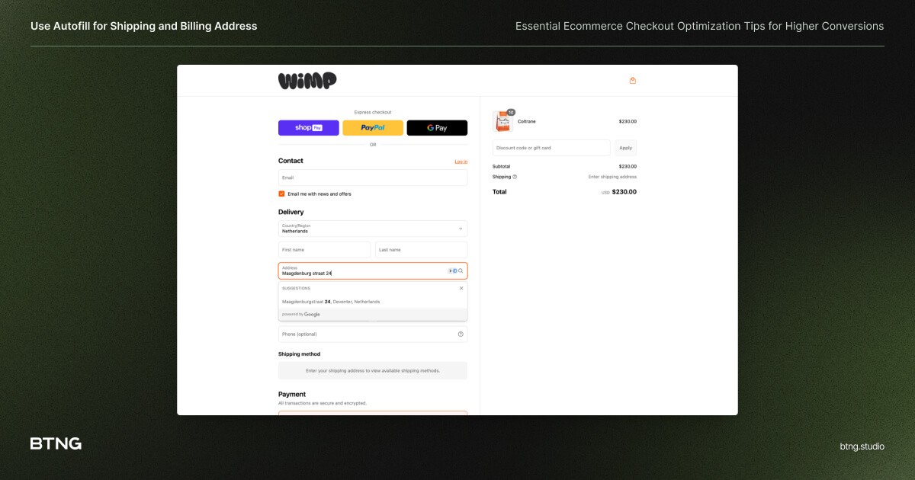
Task: Click the magnifier icon in Address field
Action: [461, 270]
